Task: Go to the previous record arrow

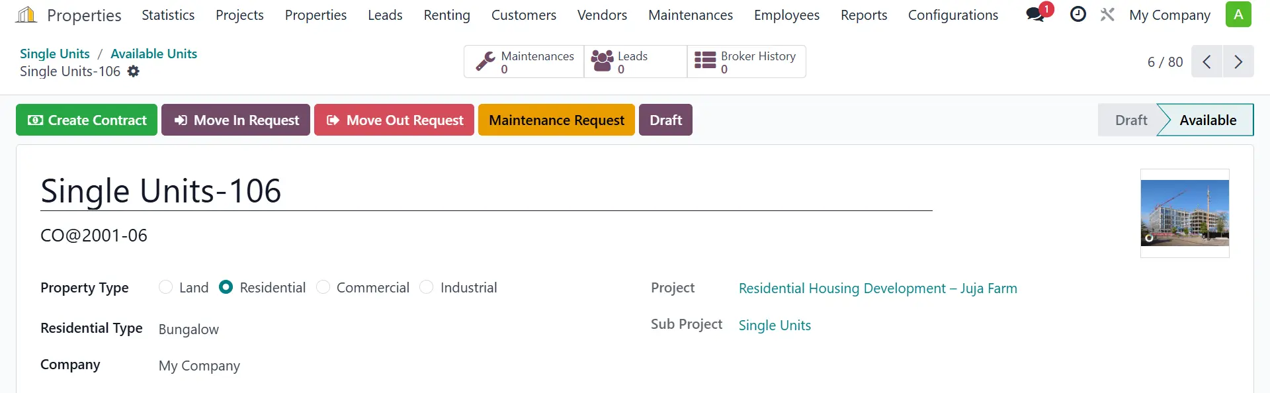Action: pos(1207,62)
